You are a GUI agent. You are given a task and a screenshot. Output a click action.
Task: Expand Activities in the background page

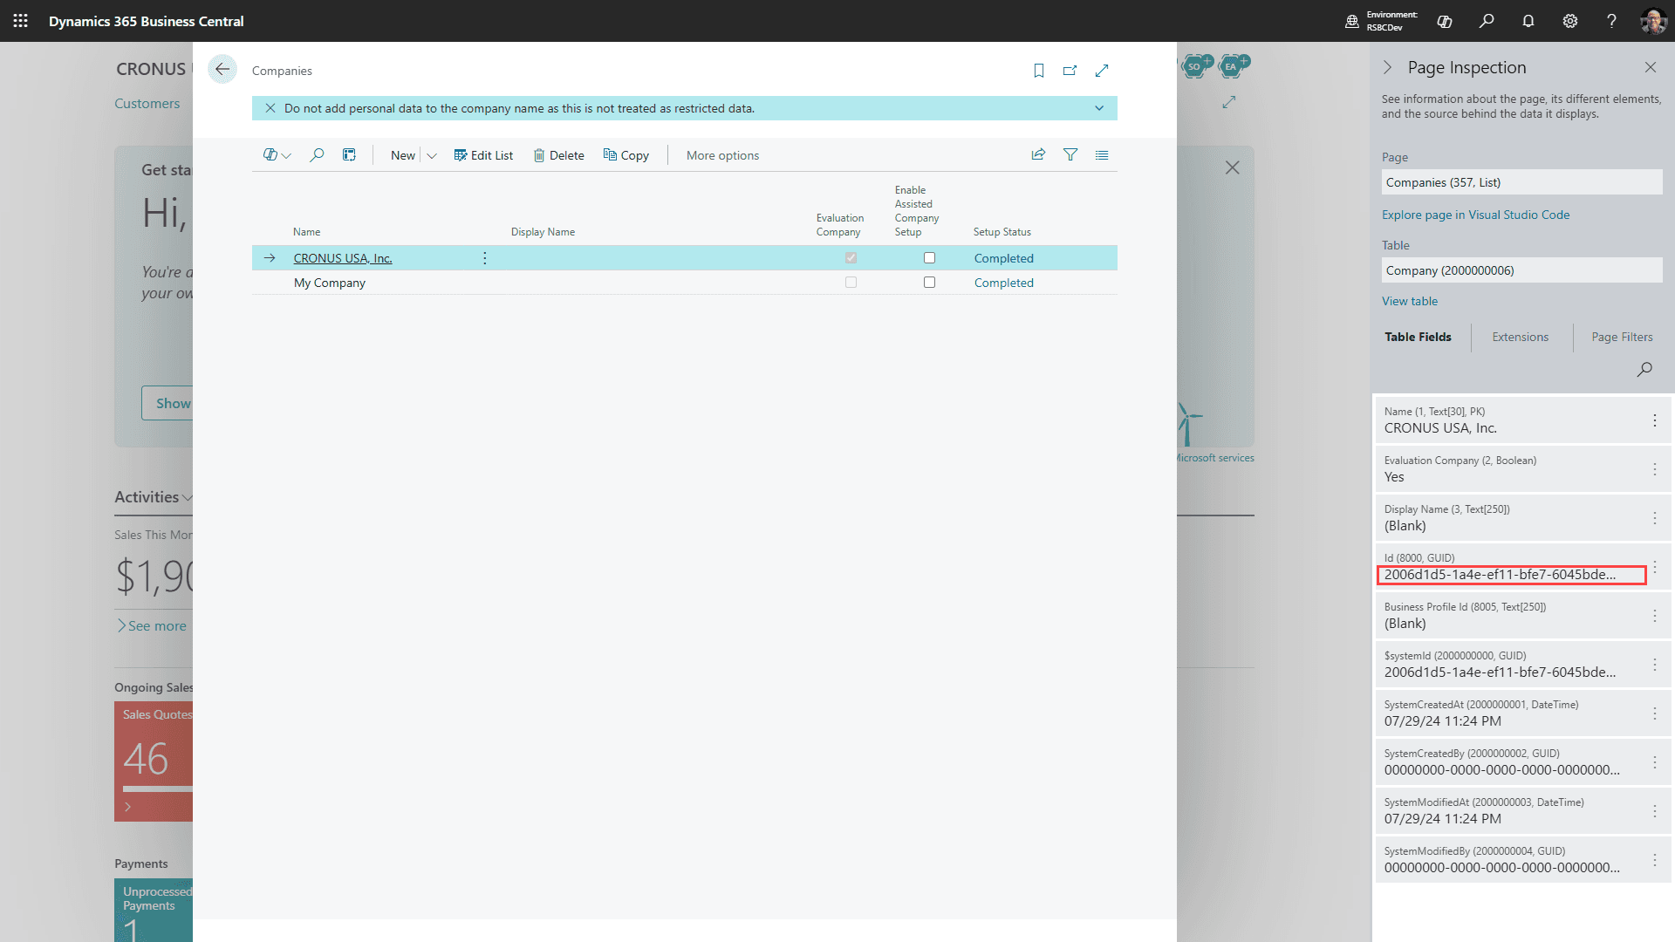click(153, 497)
